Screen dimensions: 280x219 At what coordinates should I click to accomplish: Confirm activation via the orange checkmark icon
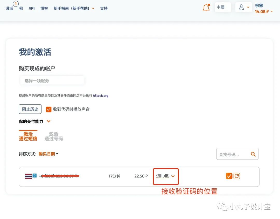click(229, 176)
